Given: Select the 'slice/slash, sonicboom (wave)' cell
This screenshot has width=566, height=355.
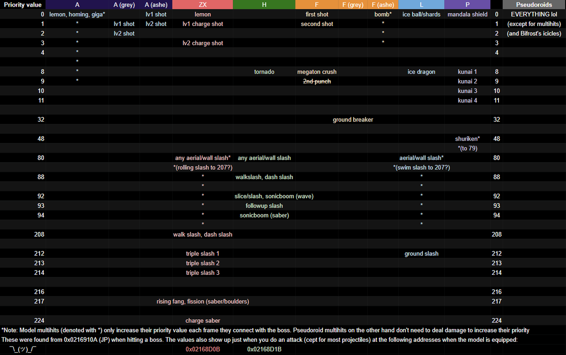Looking at the screenshot, I should (274, 197).
